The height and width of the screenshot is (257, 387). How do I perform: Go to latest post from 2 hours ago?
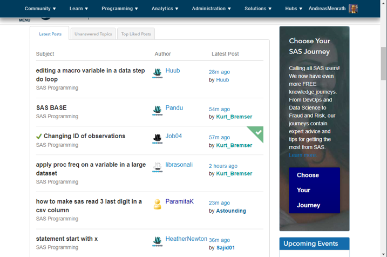(223, 166)
